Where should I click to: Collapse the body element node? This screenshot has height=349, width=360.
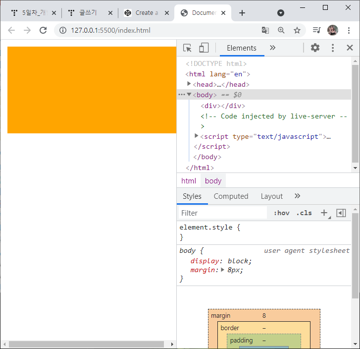(189, 94)
